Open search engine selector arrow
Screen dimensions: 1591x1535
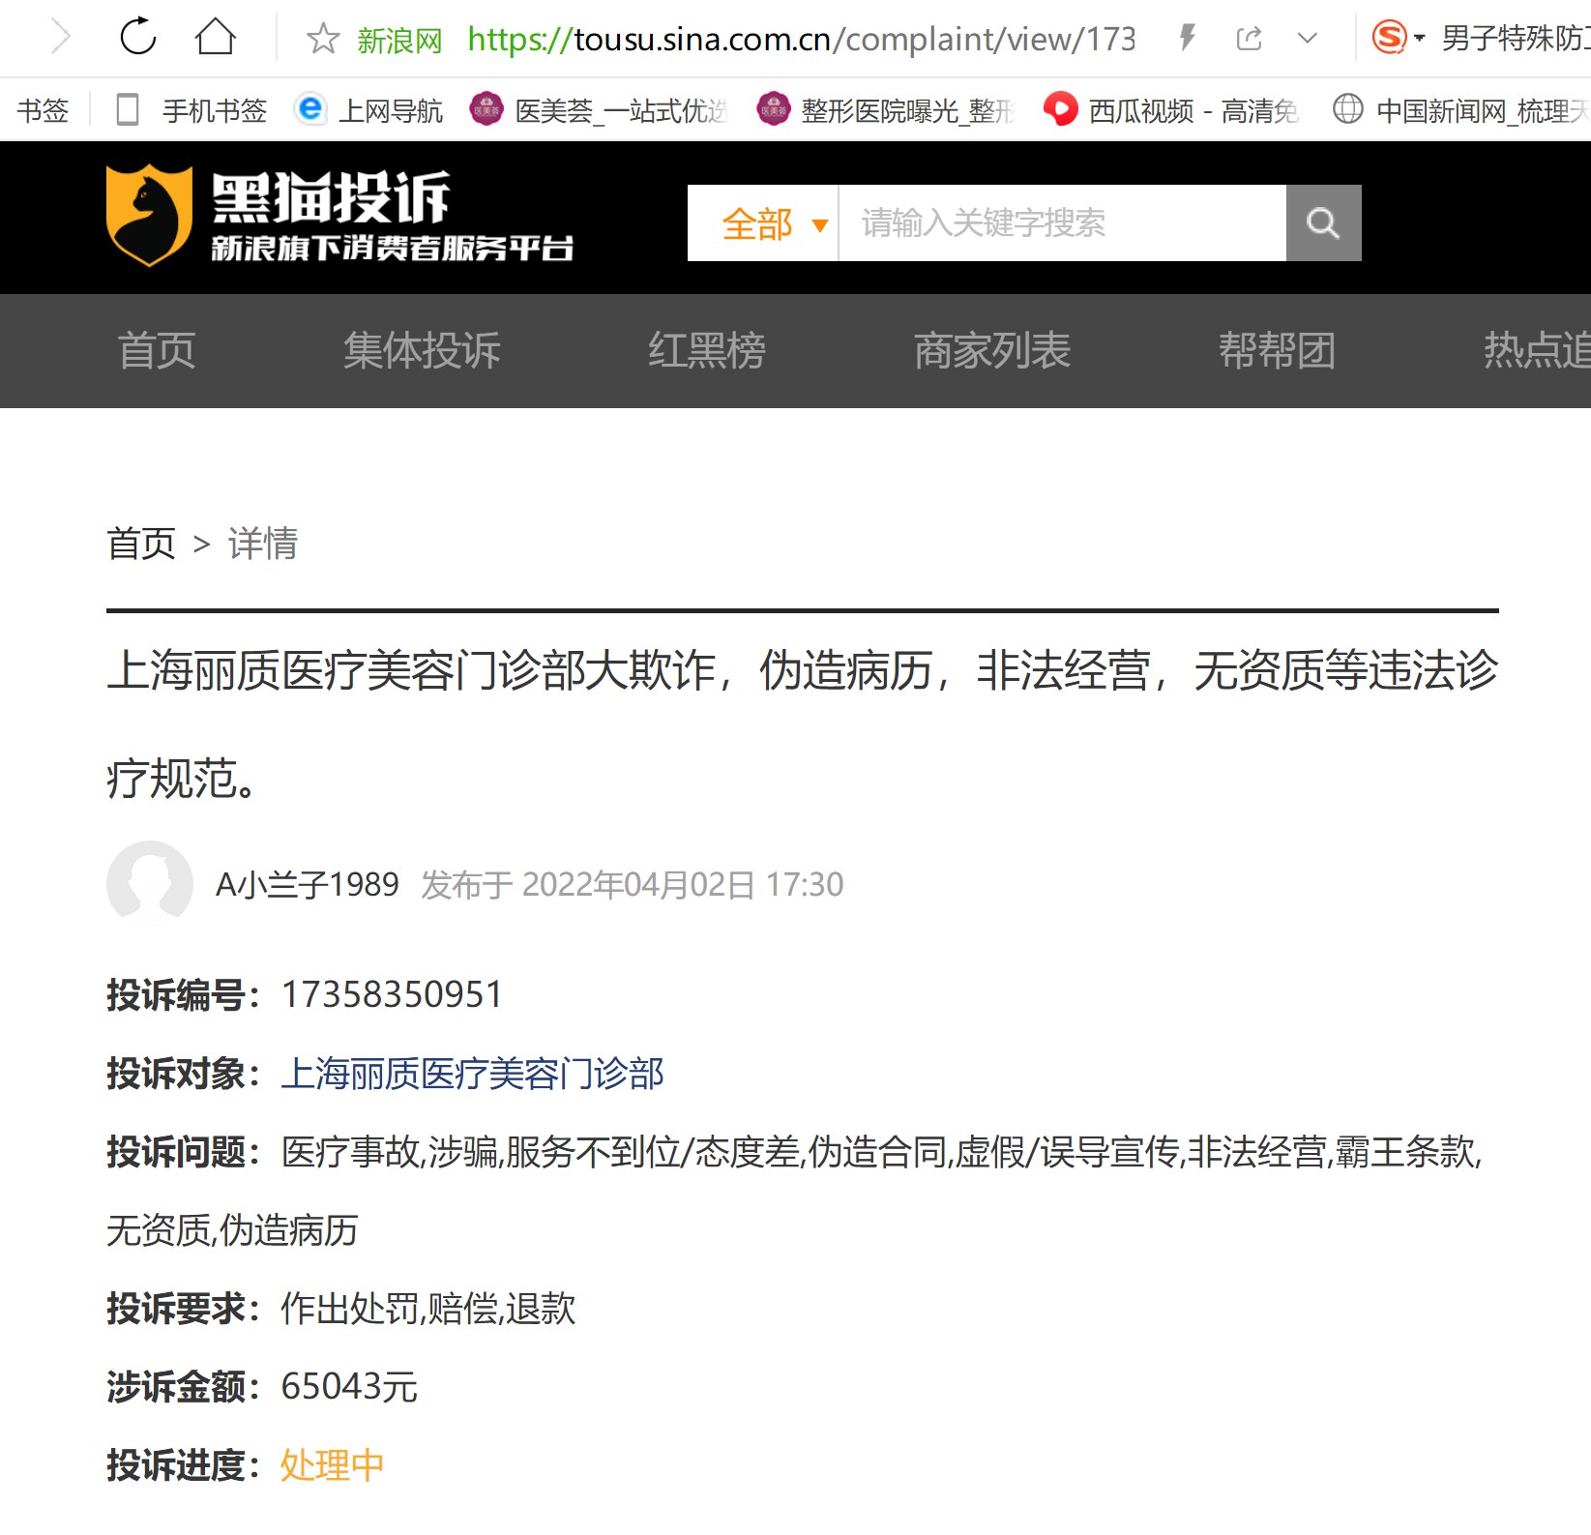coord(1419,39)
